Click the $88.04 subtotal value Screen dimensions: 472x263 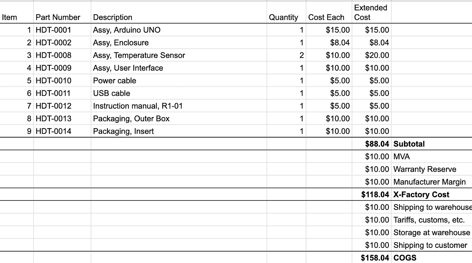click(377, 144)
